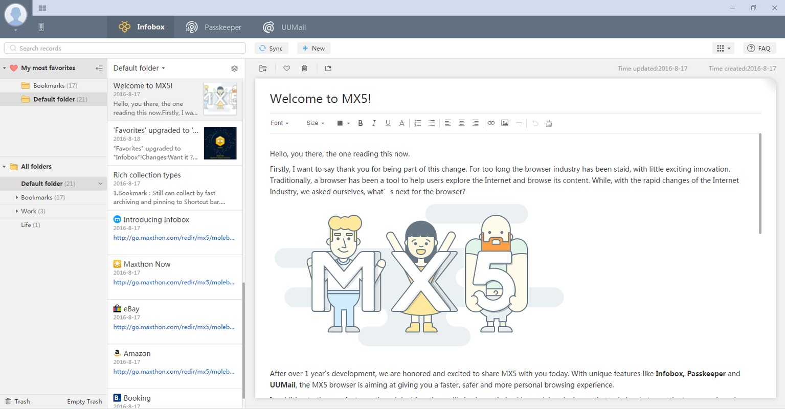
Task: Undo the last edit
Action: pyautogui.click(x=535, y=123)
